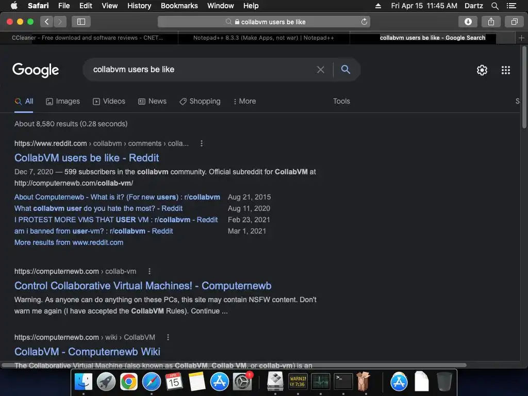This screenshot has width=528, height=396.
Task: Open Finder from the Dock
Action: point(83,382)
